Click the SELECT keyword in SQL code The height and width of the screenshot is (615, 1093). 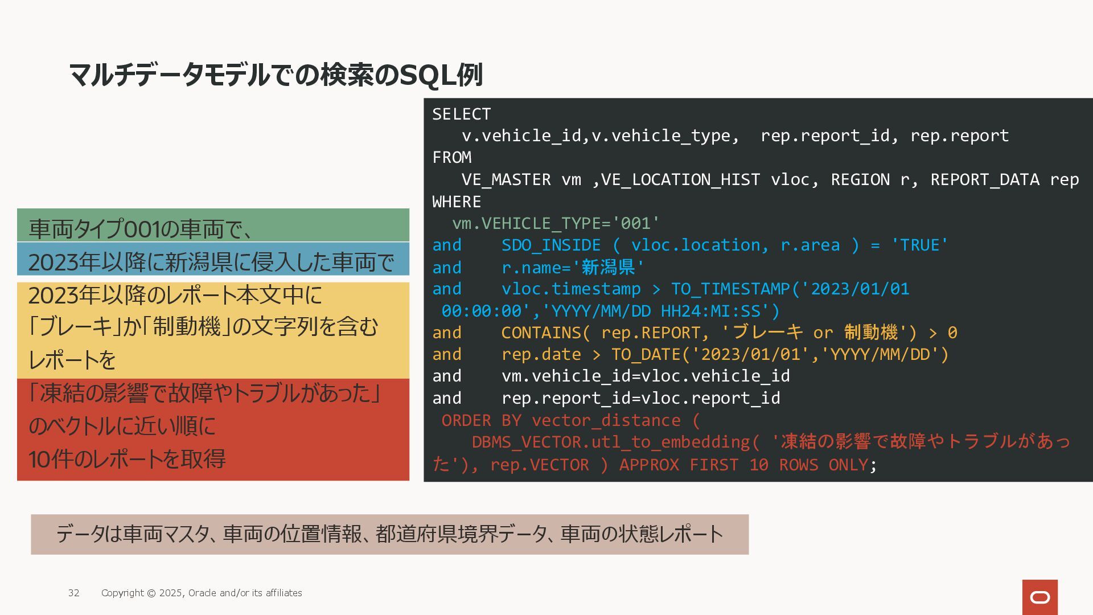(x=461, y=114)
